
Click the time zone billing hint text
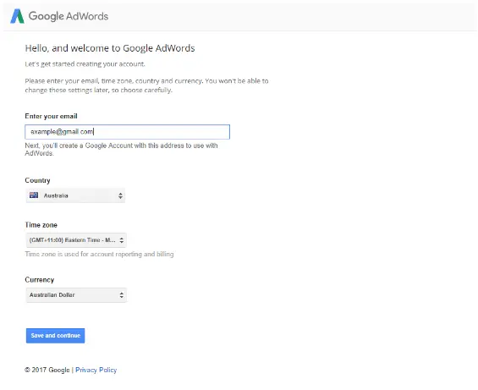99,254
